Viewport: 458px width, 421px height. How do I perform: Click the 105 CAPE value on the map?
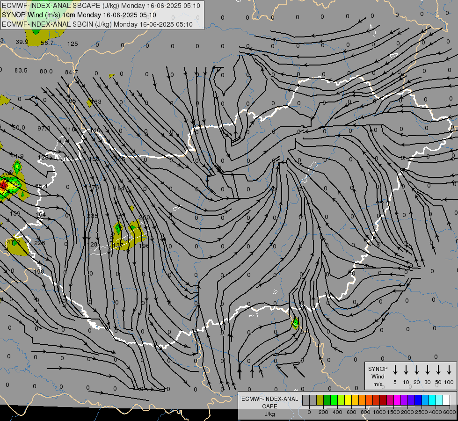click(x=71, y=101)
